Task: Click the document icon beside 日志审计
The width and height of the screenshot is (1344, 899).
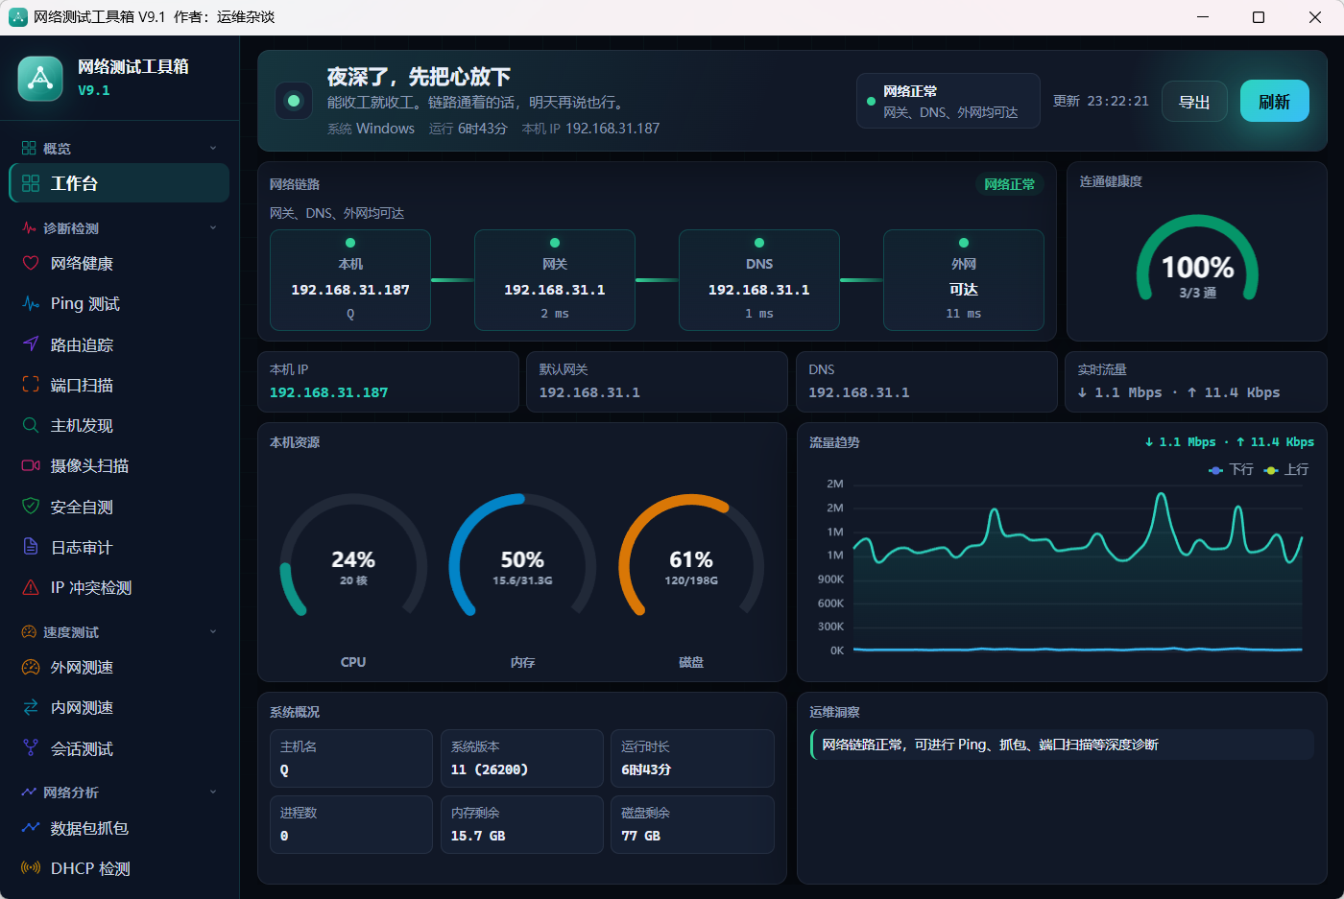Action: 31,547
